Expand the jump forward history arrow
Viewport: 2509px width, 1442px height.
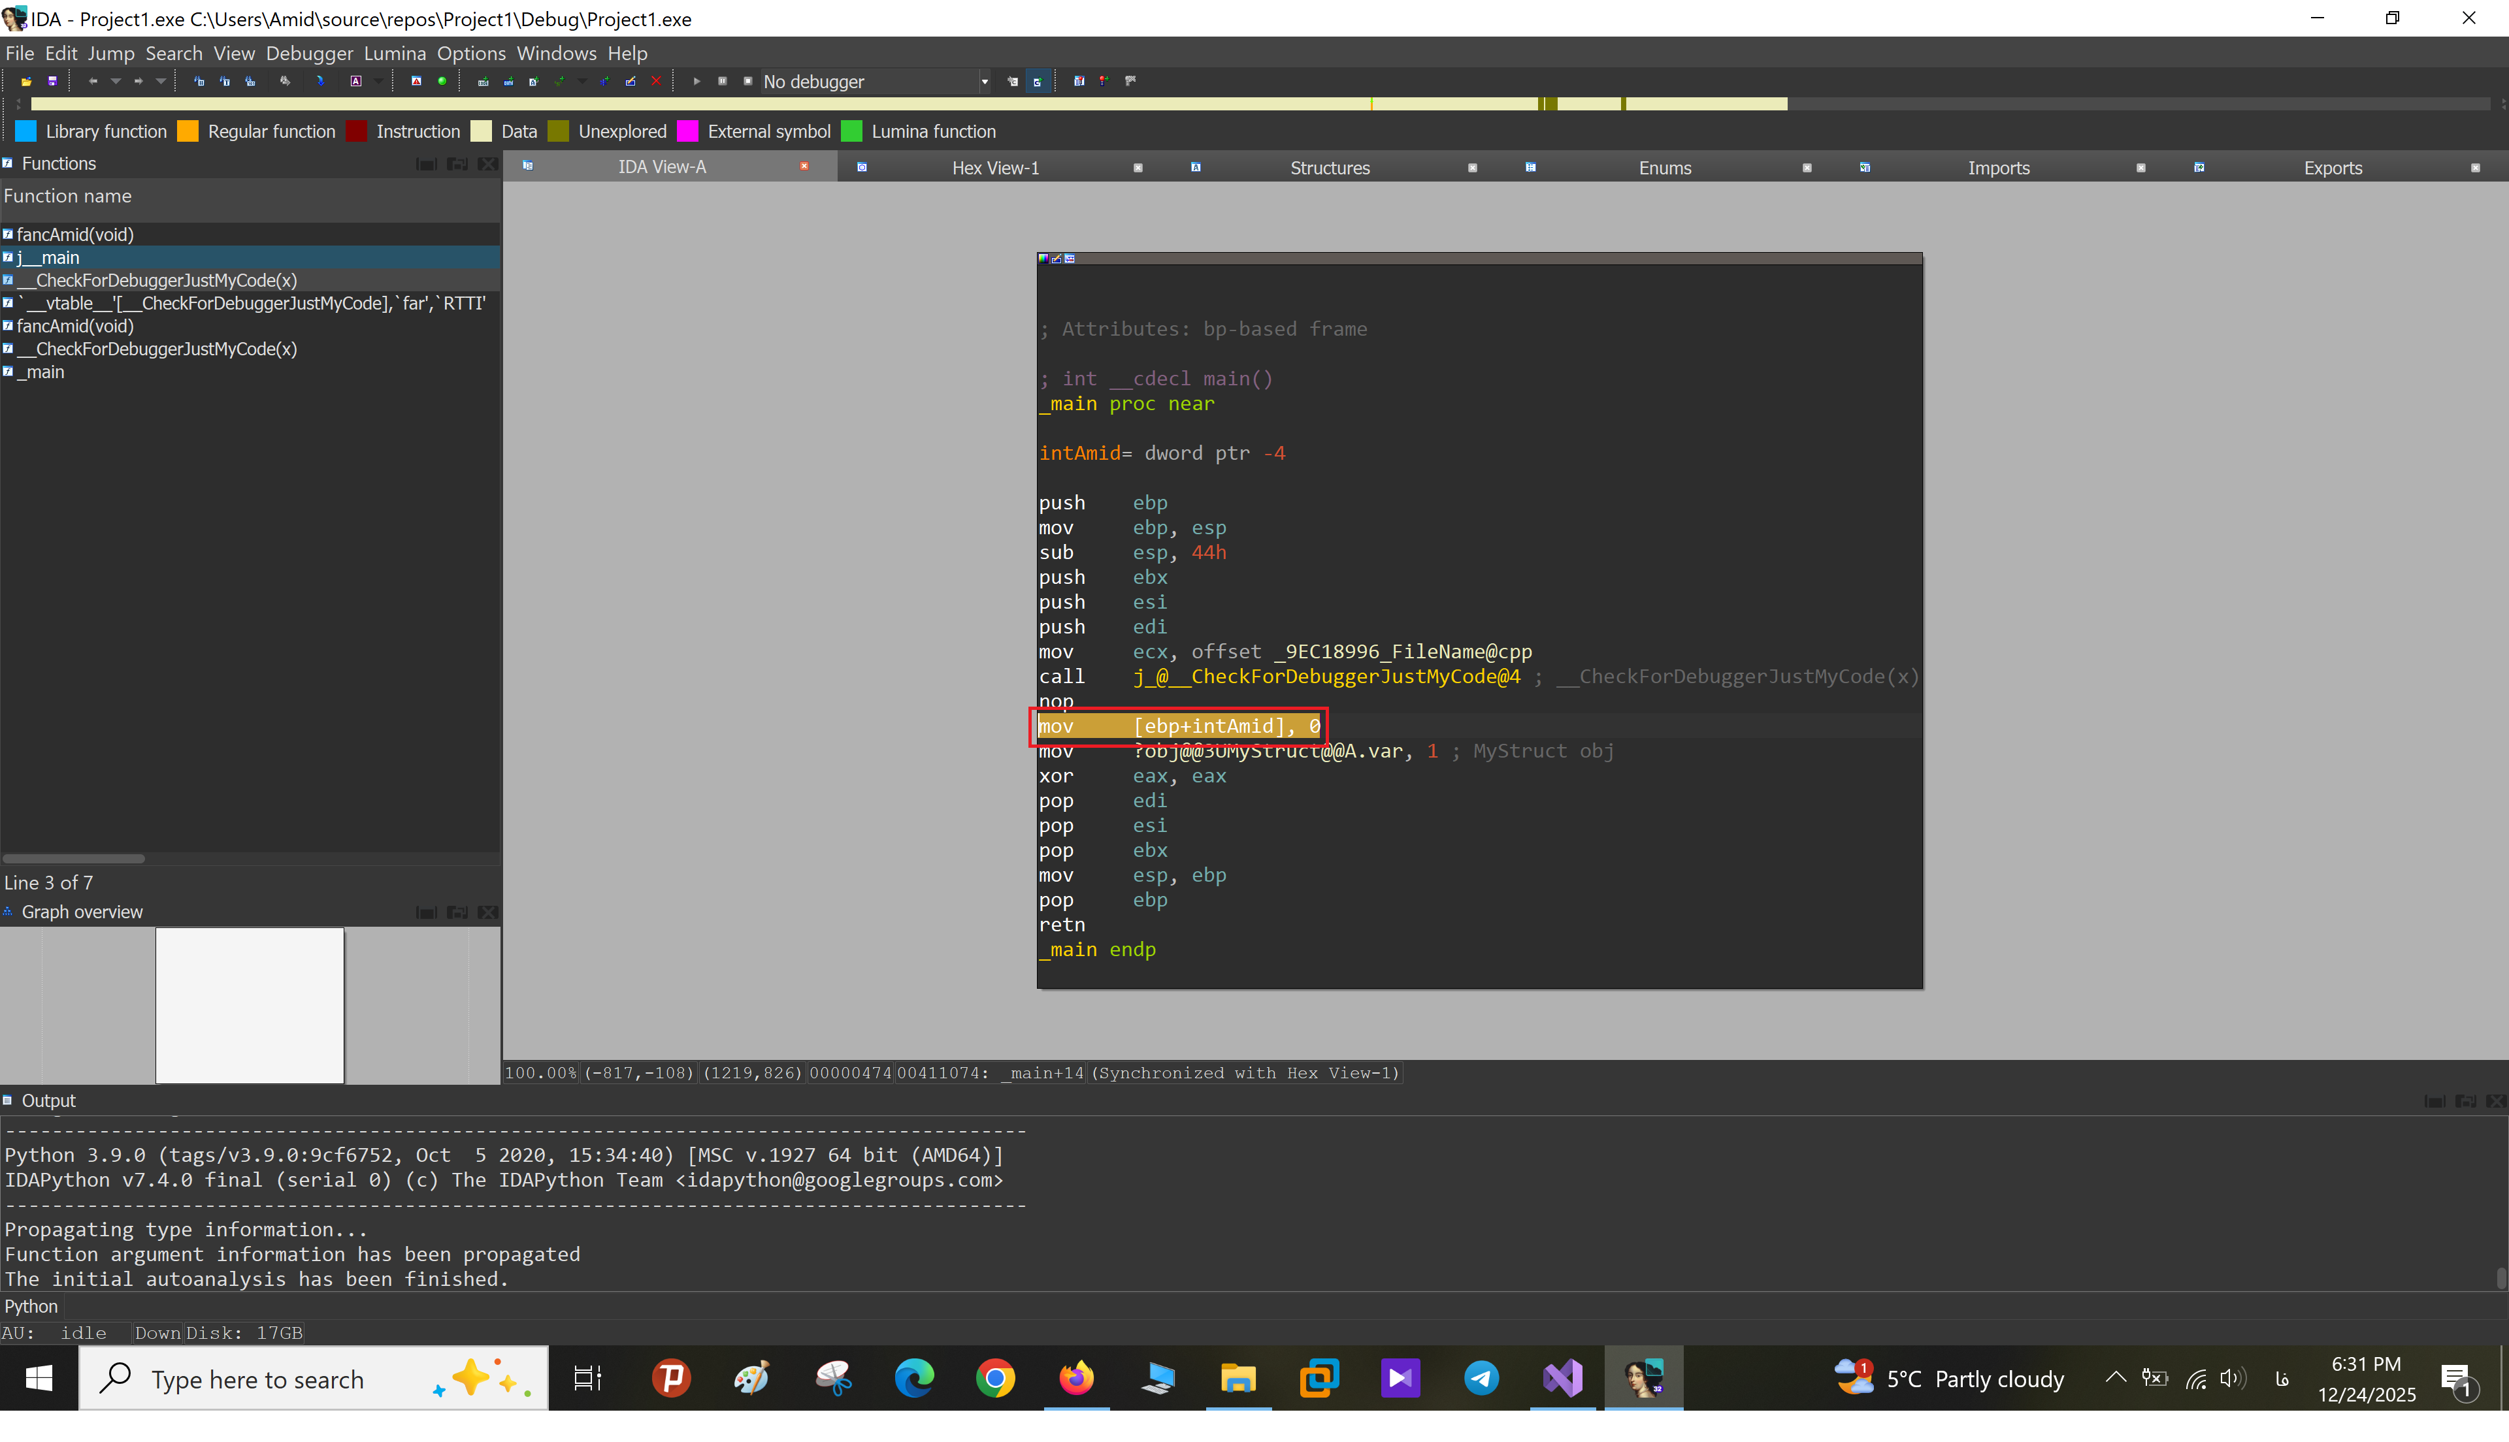161,81
